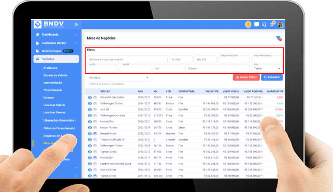Expand the Cadastros Gerais chevron
The height and width of the screenshot is (192, 333).
(x=76, y=43)
